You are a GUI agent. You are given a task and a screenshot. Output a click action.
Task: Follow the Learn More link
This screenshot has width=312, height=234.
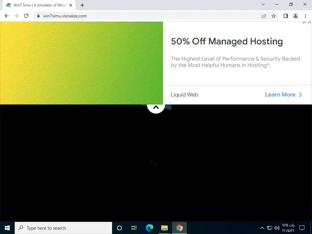pos(283,95)
